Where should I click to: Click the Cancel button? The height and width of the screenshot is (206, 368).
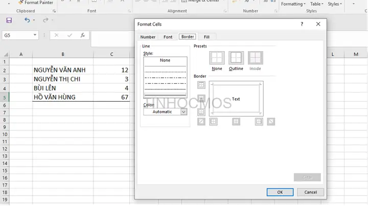tap(311, 192)
